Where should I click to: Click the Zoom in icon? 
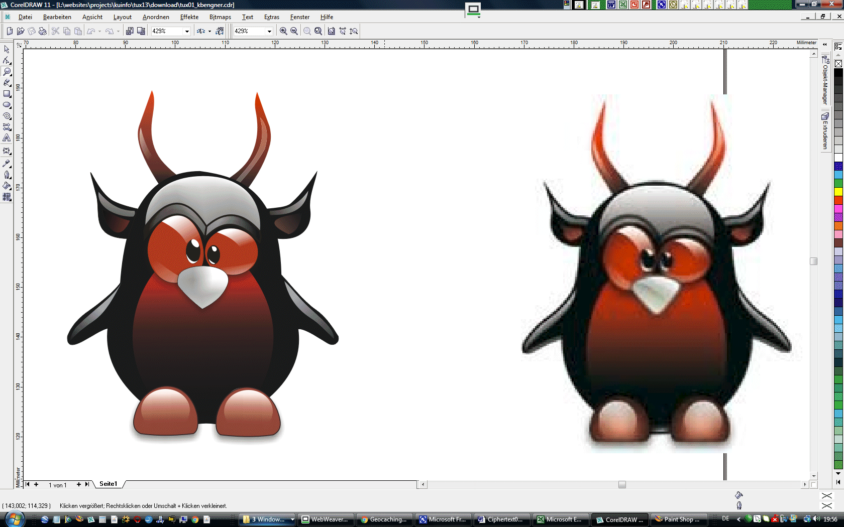[x=283, y=31]
